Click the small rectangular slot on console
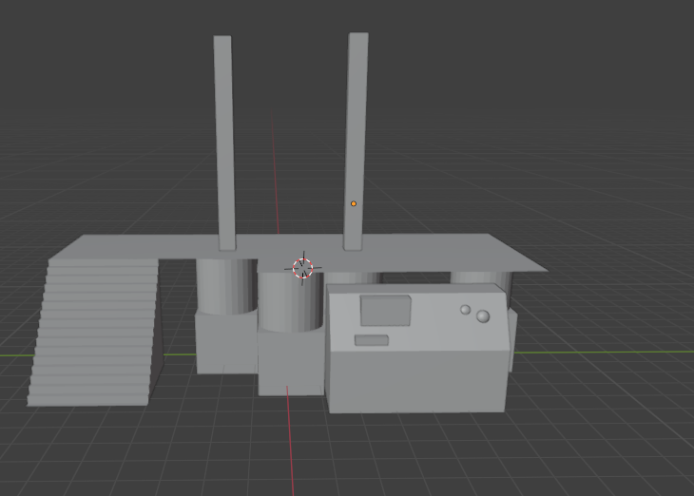 (371, 340)
